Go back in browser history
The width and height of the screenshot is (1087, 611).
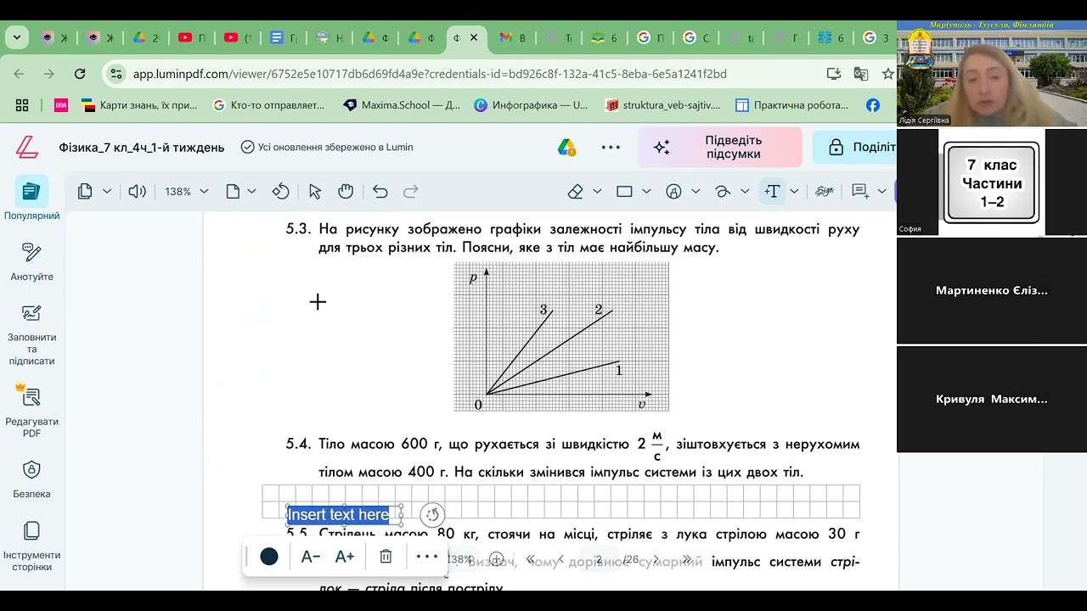point(20,74)
